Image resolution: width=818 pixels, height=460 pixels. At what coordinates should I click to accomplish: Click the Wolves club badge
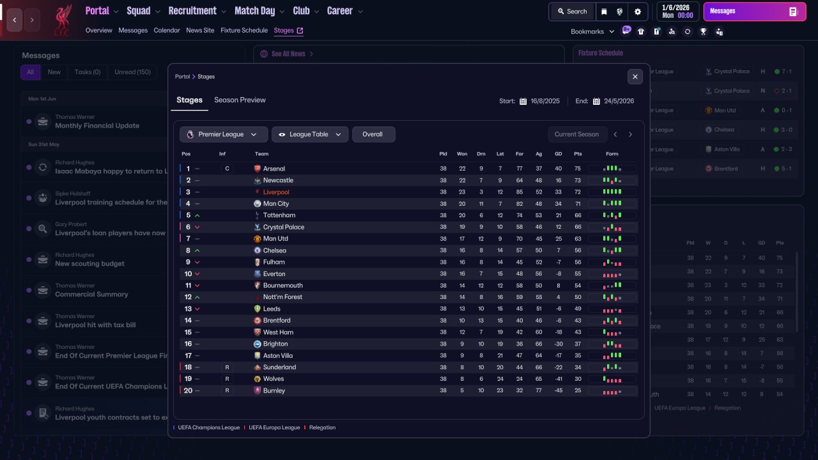pyautogui.click(x=258, y=379)
